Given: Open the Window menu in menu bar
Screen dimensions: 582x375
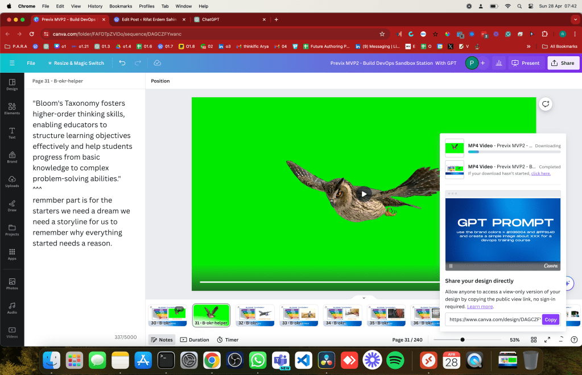Looking at the screenshot, I should [x=183, y=6].
